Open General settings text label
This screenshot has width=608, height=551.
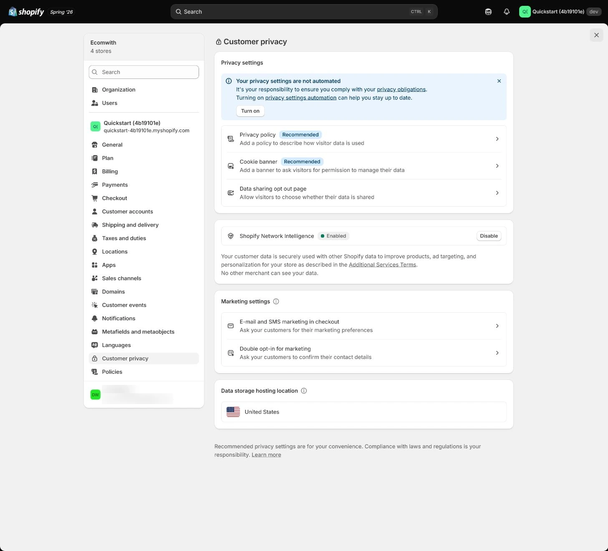coord(112,145)
